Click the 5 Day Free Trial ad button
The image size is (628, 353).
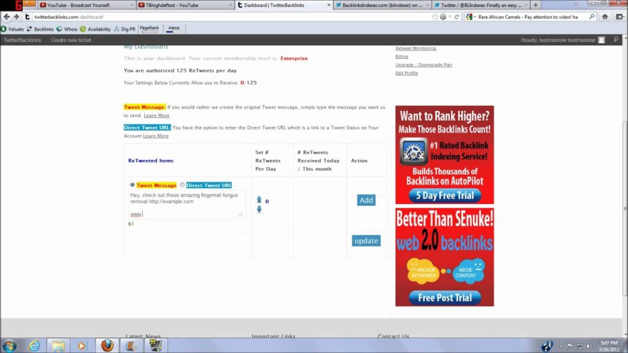[445, 195]
